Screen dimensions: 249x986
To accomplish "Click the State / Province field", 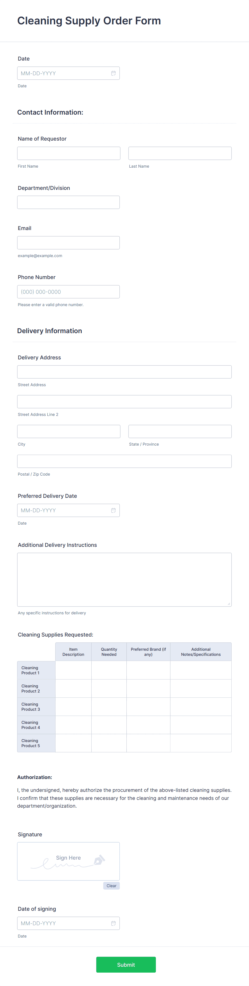I will (180, 431).
